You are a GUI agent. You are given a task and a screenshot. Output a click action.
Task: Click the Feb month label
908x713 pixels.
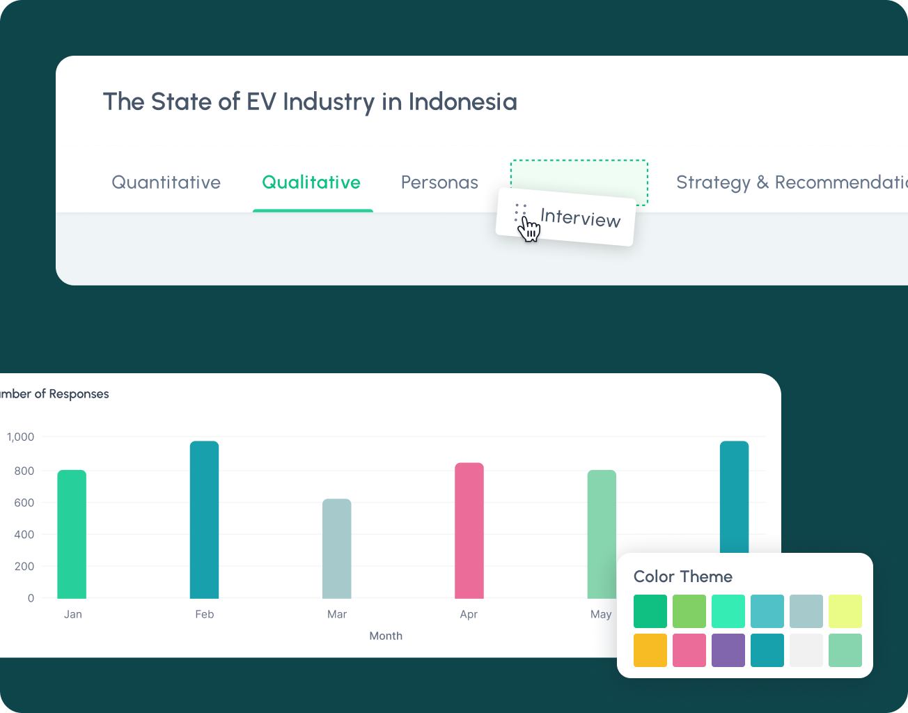pyautogui.click(x=205, y=614)
